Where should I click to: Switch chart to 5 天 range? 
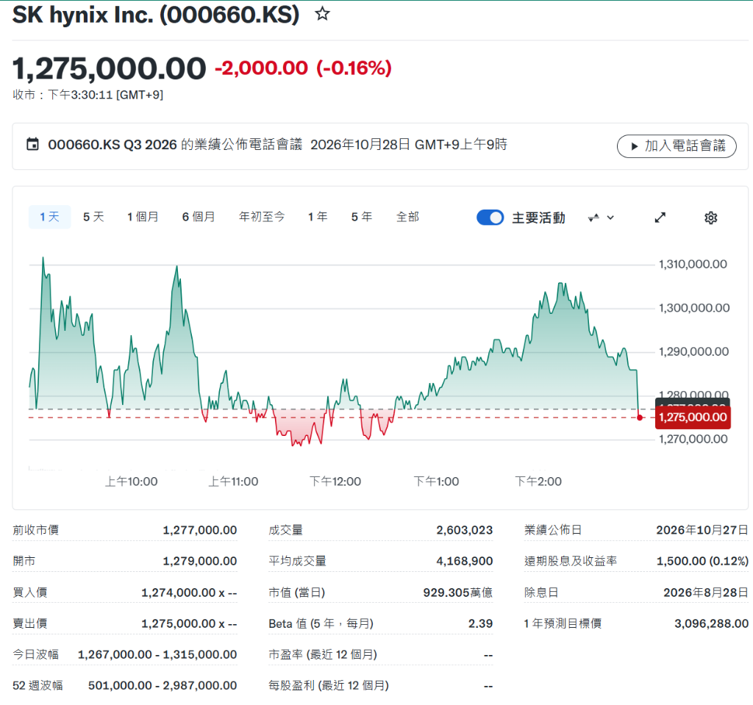pos(93,217)
